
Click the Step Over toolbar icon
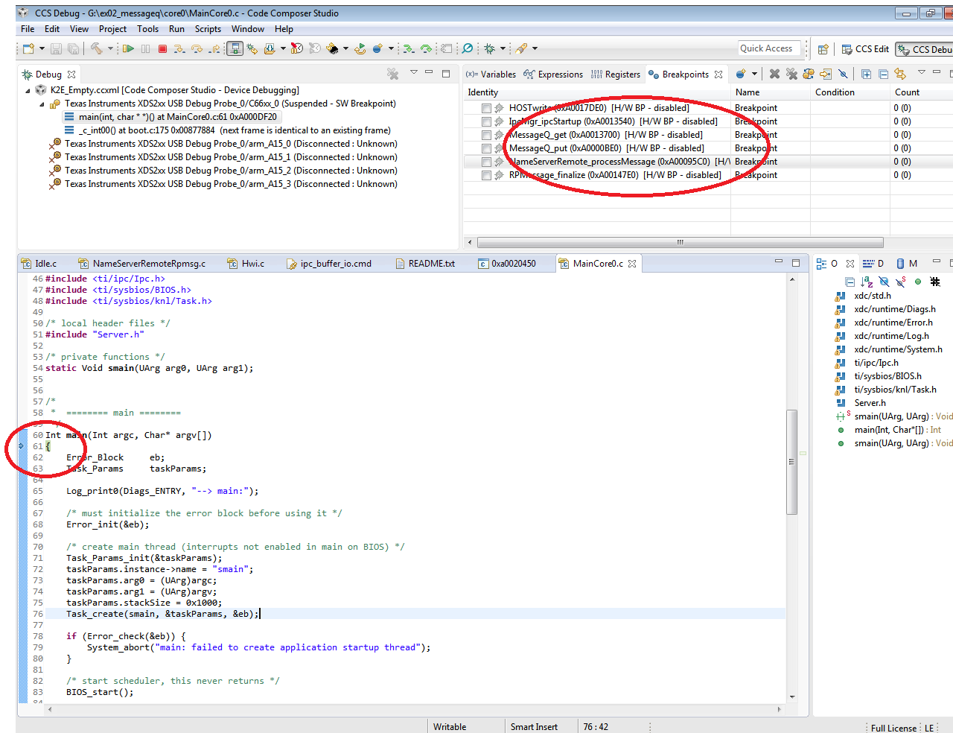[197, 49]
